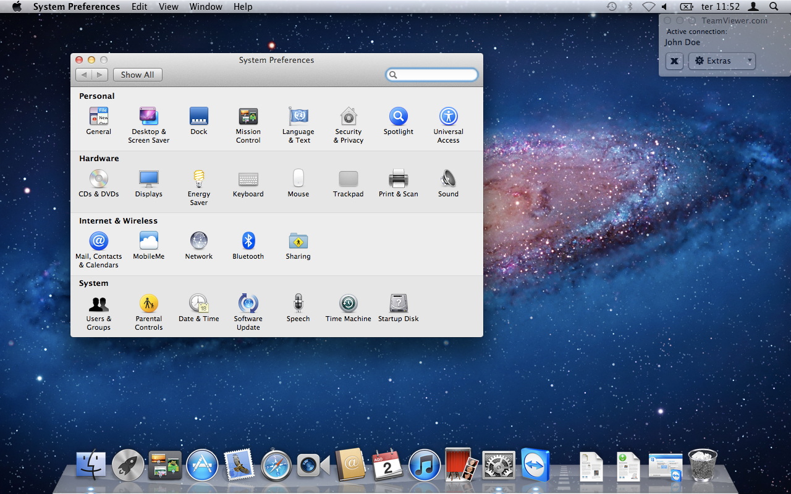Image resolution: width=791 pixels, height=494 pixels.
Task: Open Mission Control preferences
Action: pos(248,117)
